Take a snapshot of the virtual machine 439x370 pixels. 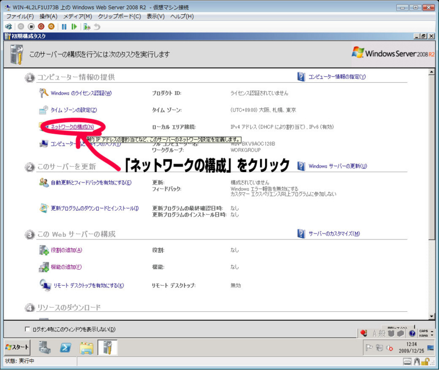(x=86, y=26)
